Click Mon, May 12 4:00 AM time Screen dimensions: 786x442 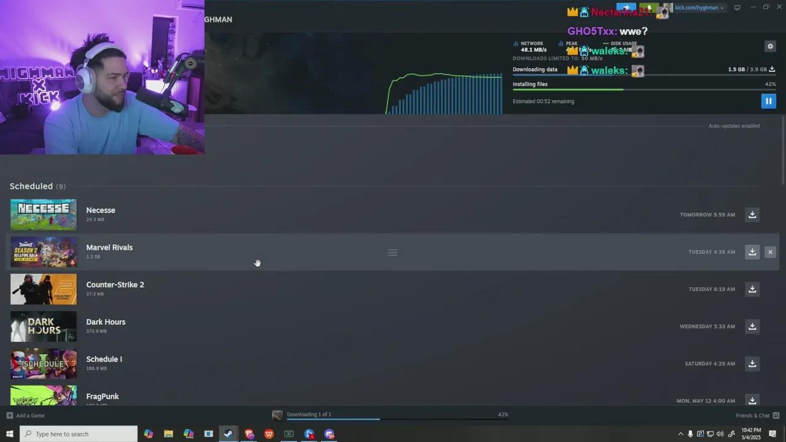(x=706, y=401)
